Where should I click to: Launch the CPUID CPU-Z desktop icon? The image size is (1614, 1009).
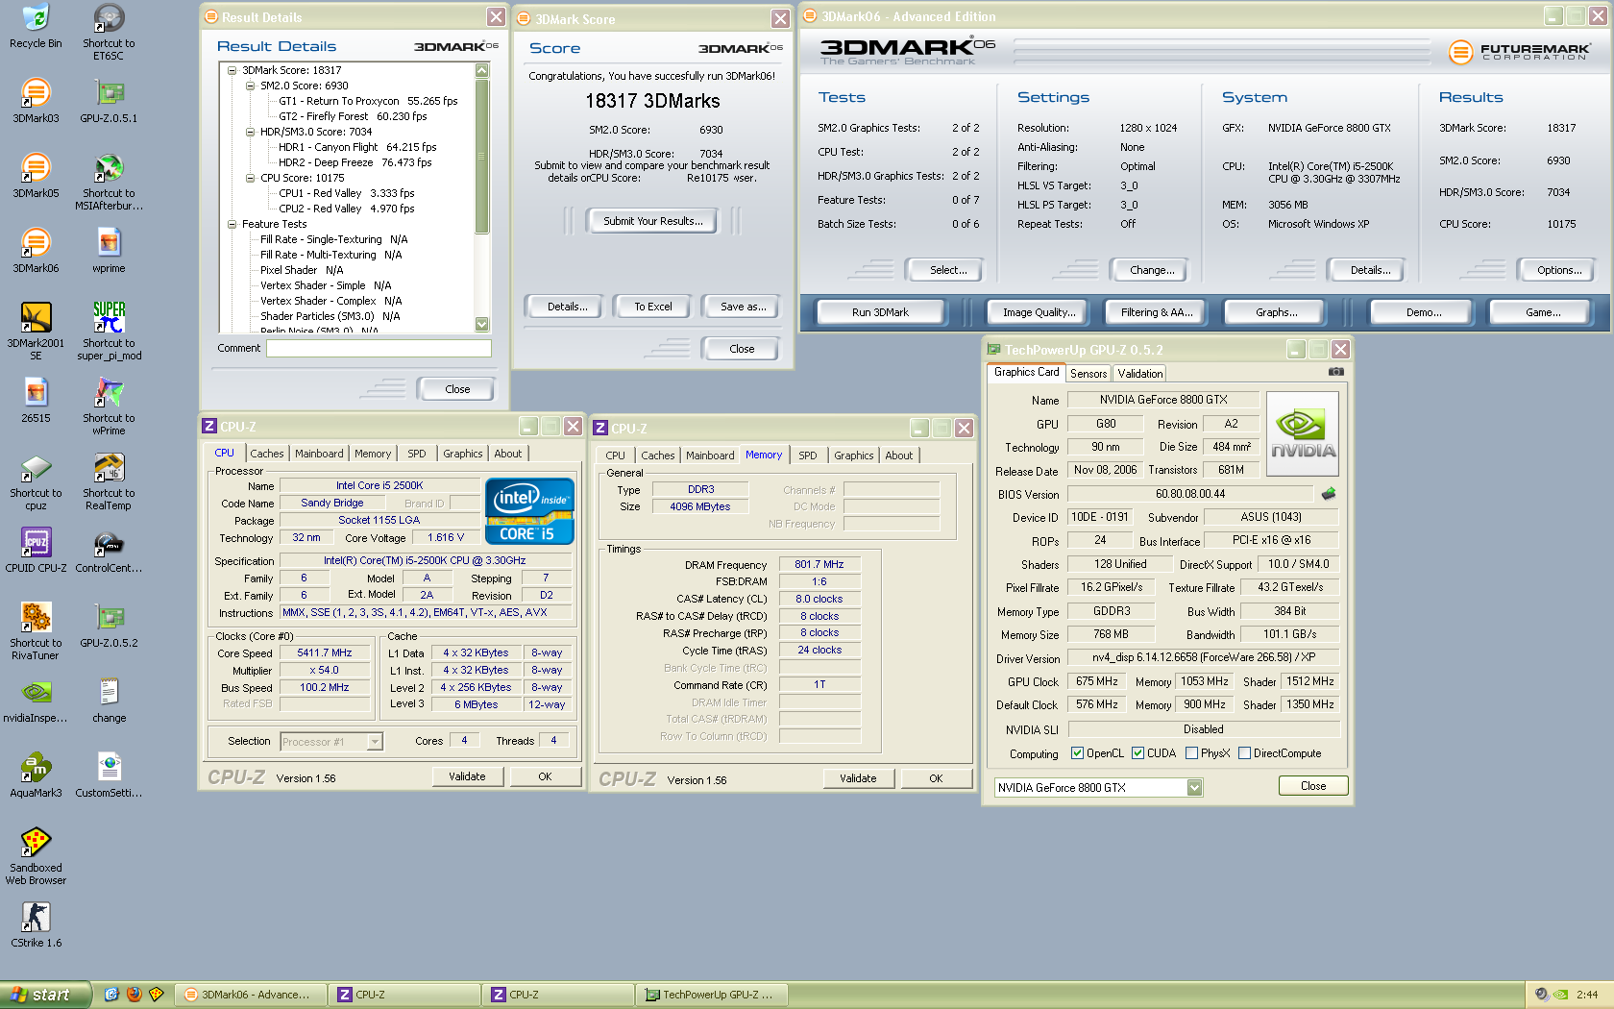(36, 550)
